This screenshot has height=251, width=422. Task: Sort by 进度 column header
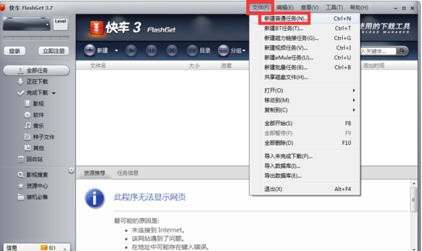[226, 66]
